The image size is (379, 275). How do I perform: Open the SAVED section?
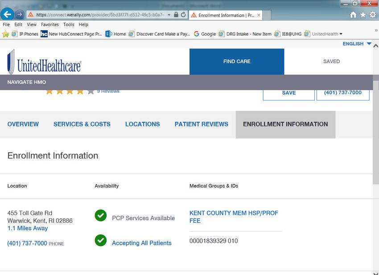tap(331, 62)
